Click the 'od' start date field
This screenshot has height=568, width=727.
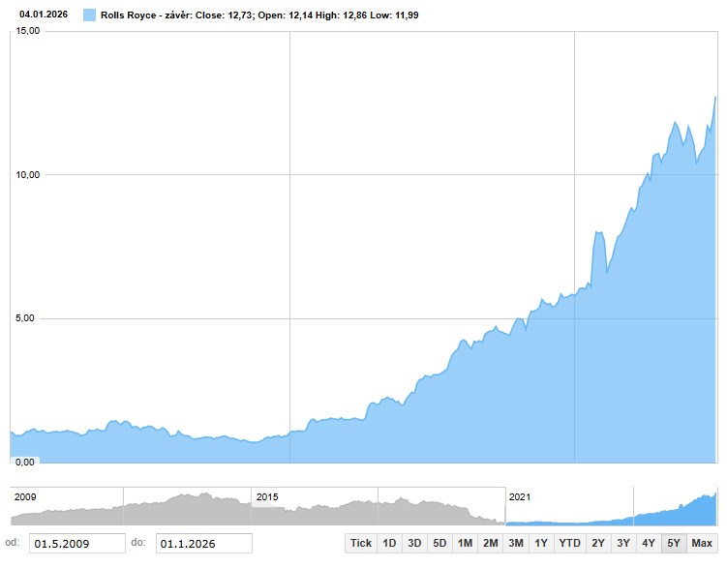(76, 543)
